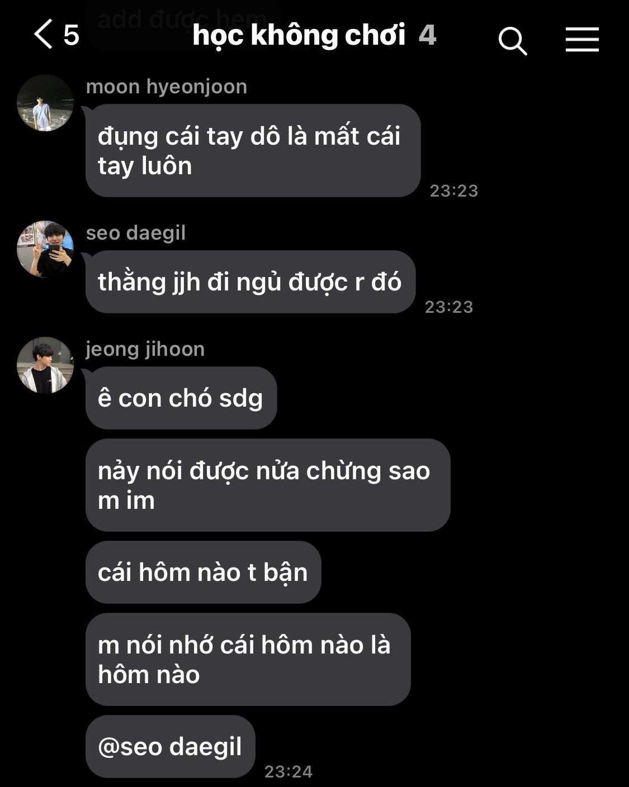Tap the @seo daegil mention bubble
Screen dimensions: 629x787
(171, 746)
